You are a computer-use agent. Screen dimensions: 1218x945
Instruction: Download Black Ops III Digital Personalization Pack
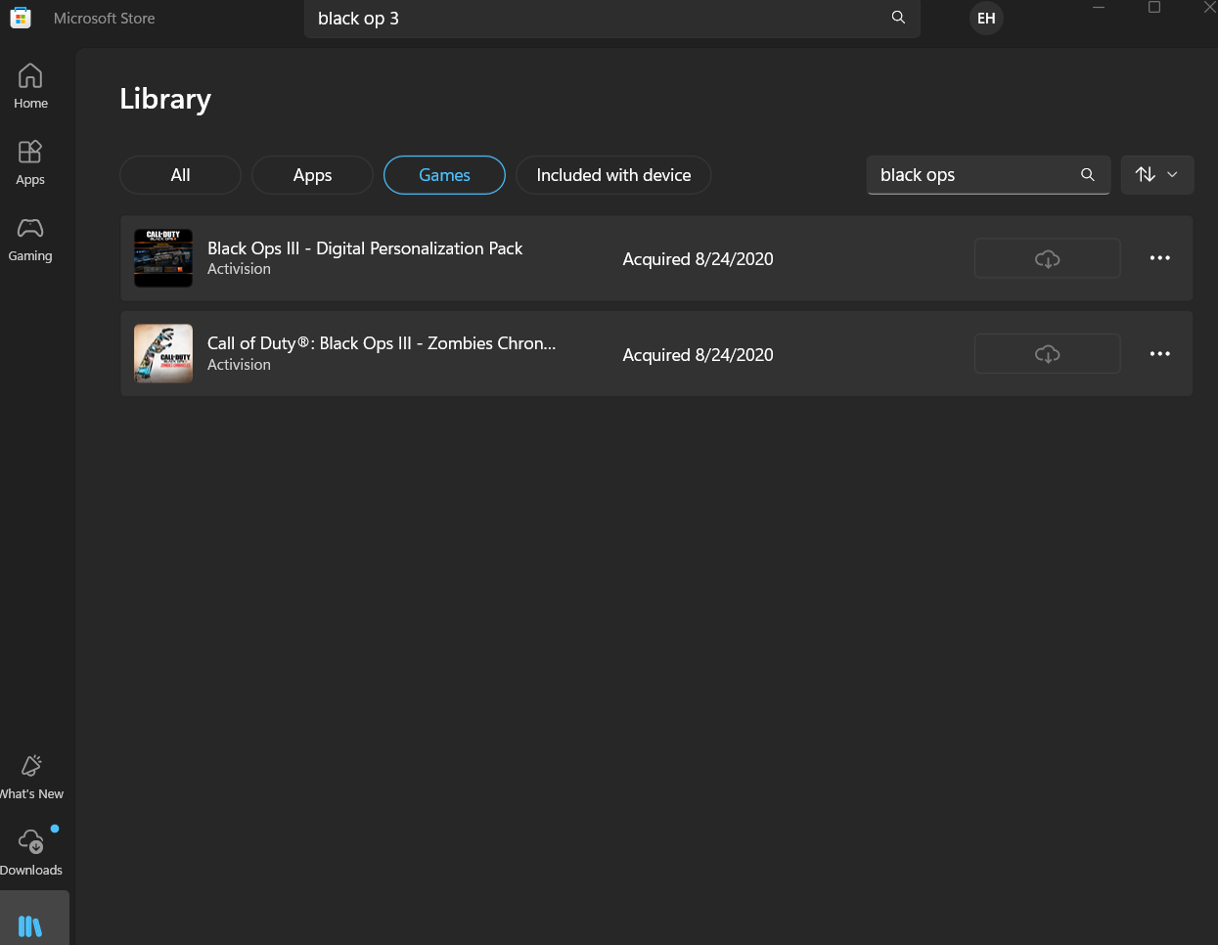[x=1047, y=258]
